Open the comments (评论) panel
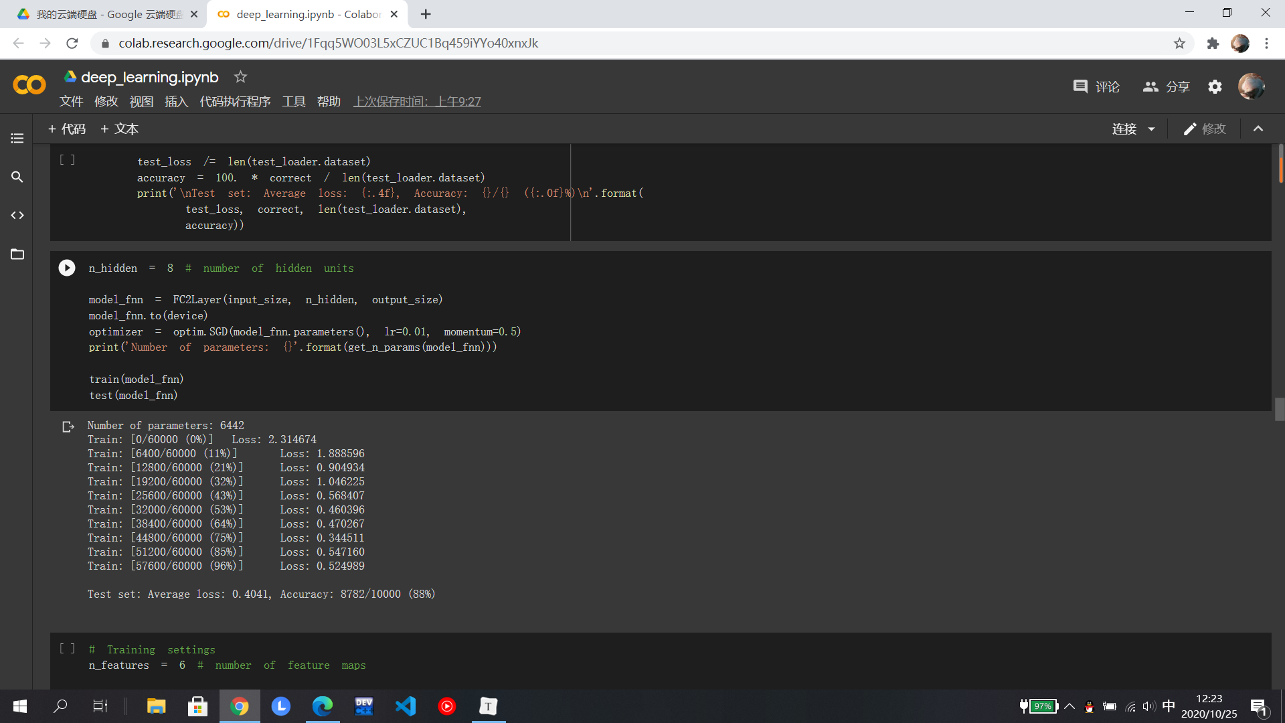Image resolution: width=1285 pixels, height=723 pixels. click(1096, 87)
